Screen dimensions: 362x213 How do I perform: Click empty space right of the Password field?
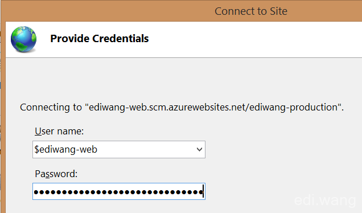point(249,191)
